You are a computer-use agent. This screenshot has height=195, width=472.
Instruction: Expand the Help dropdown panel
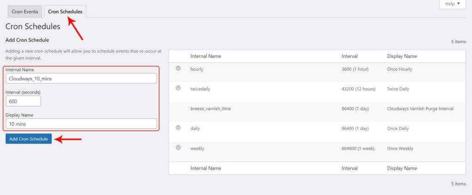[x=452, y=4]
